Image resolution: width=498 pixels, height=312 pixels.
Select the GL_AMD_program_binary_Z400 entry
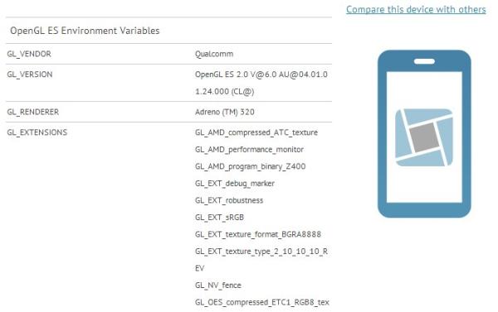point(251,166)
